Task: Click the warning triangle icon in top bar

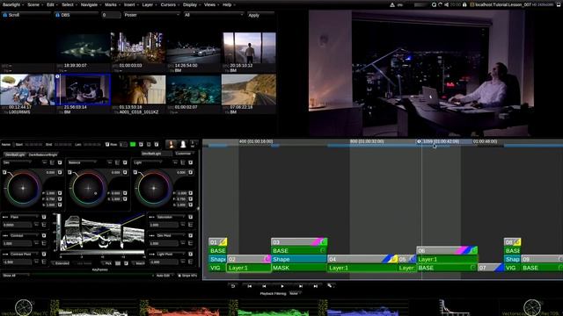Action: [x=392, y=4]
